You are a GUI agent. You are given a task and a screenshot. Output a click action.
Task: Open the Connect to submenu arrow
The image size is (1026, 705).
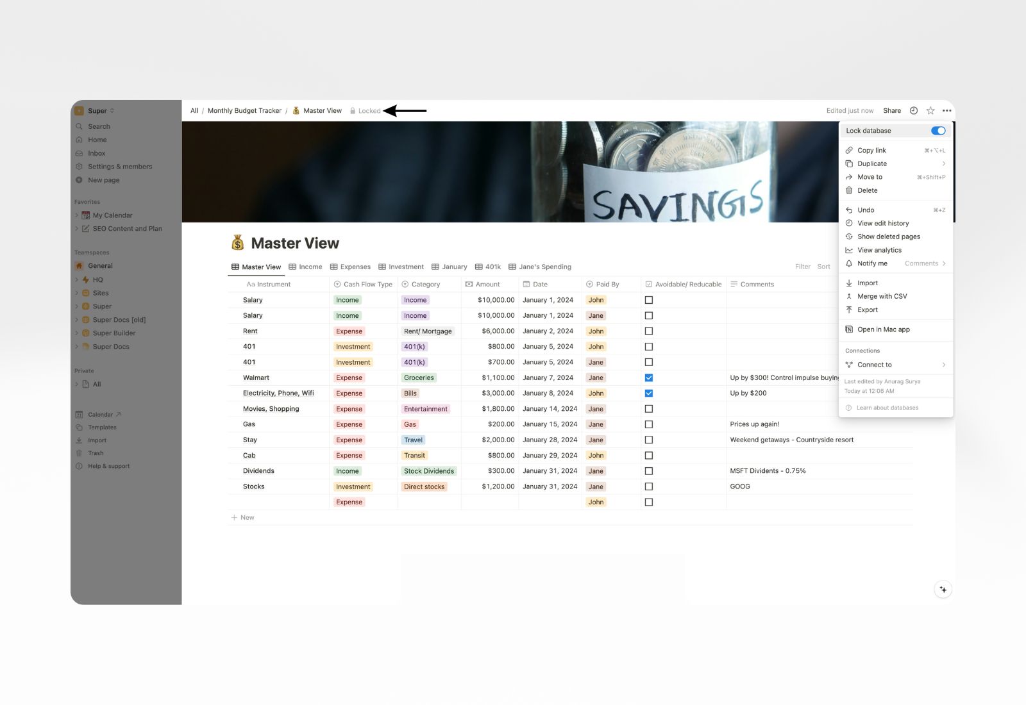coord(943,365)
